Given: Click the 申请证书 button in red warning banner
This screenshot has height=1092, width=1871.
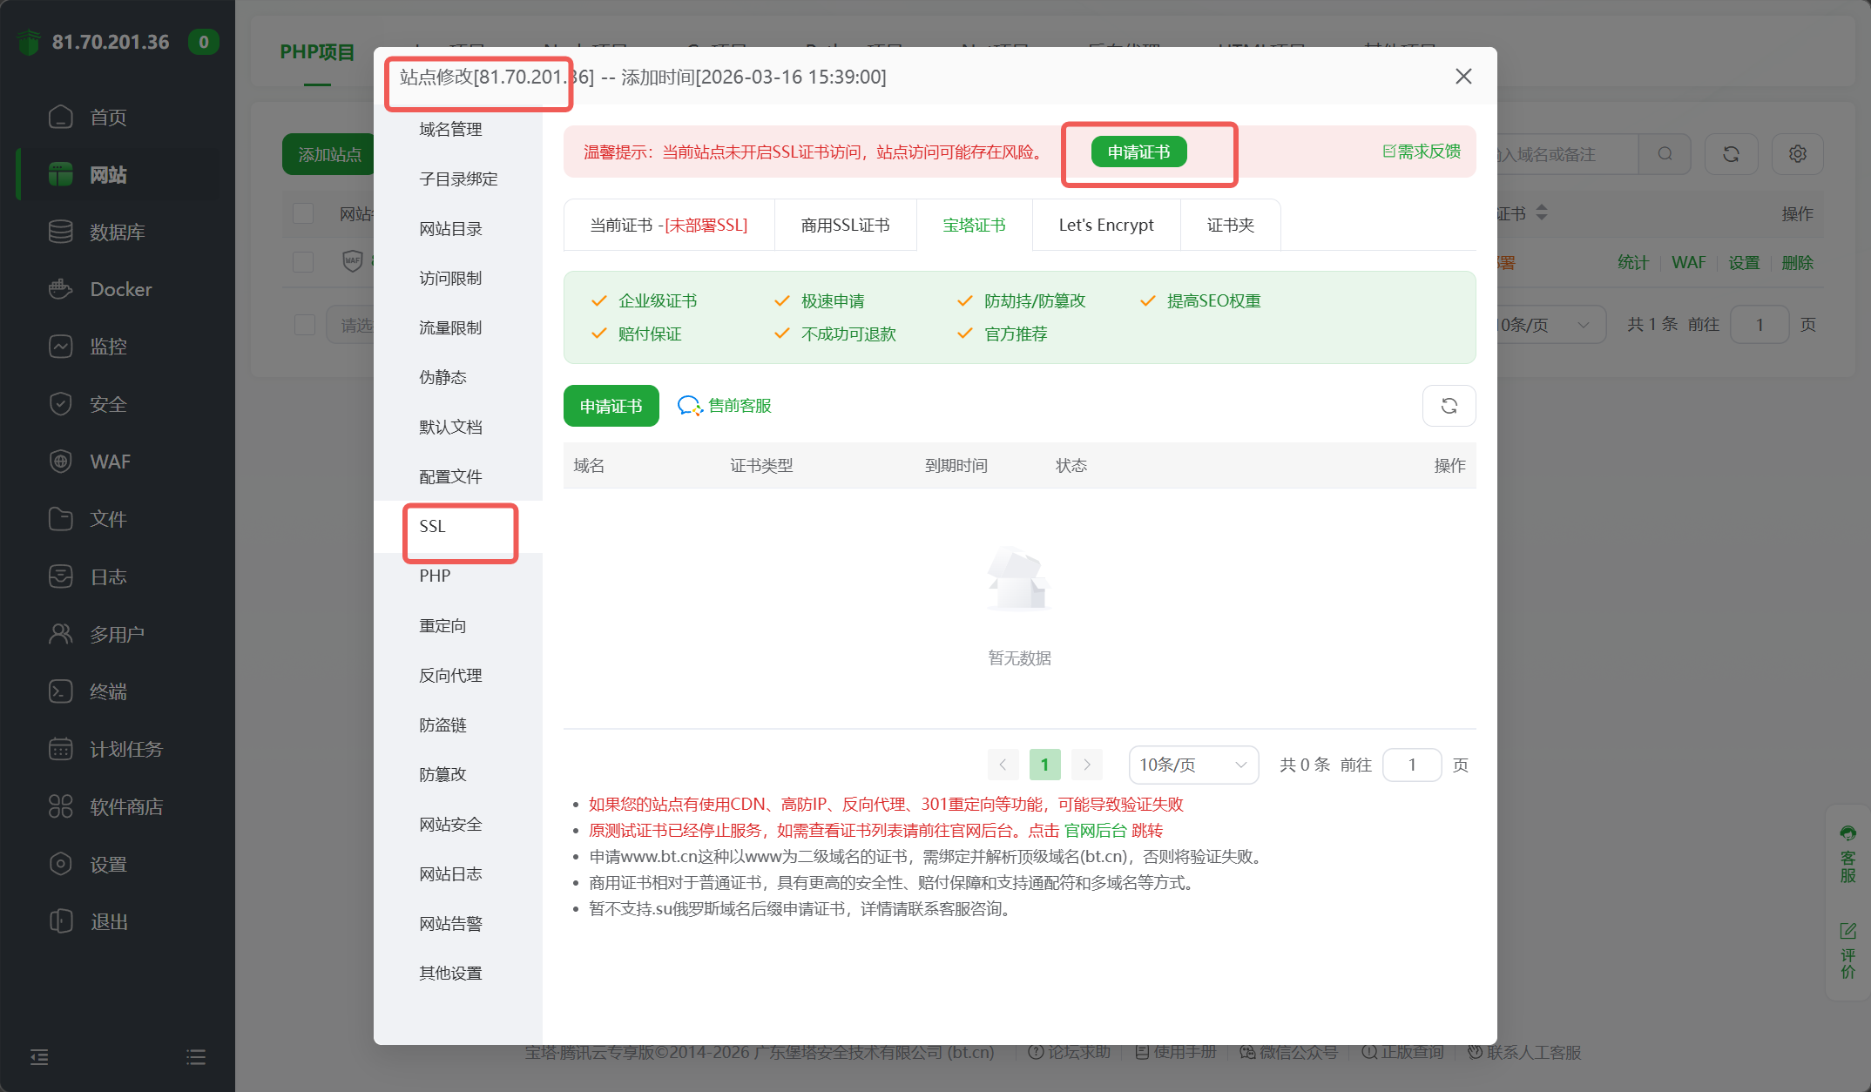Looking at the screenshot, I should click(1138, 152).
